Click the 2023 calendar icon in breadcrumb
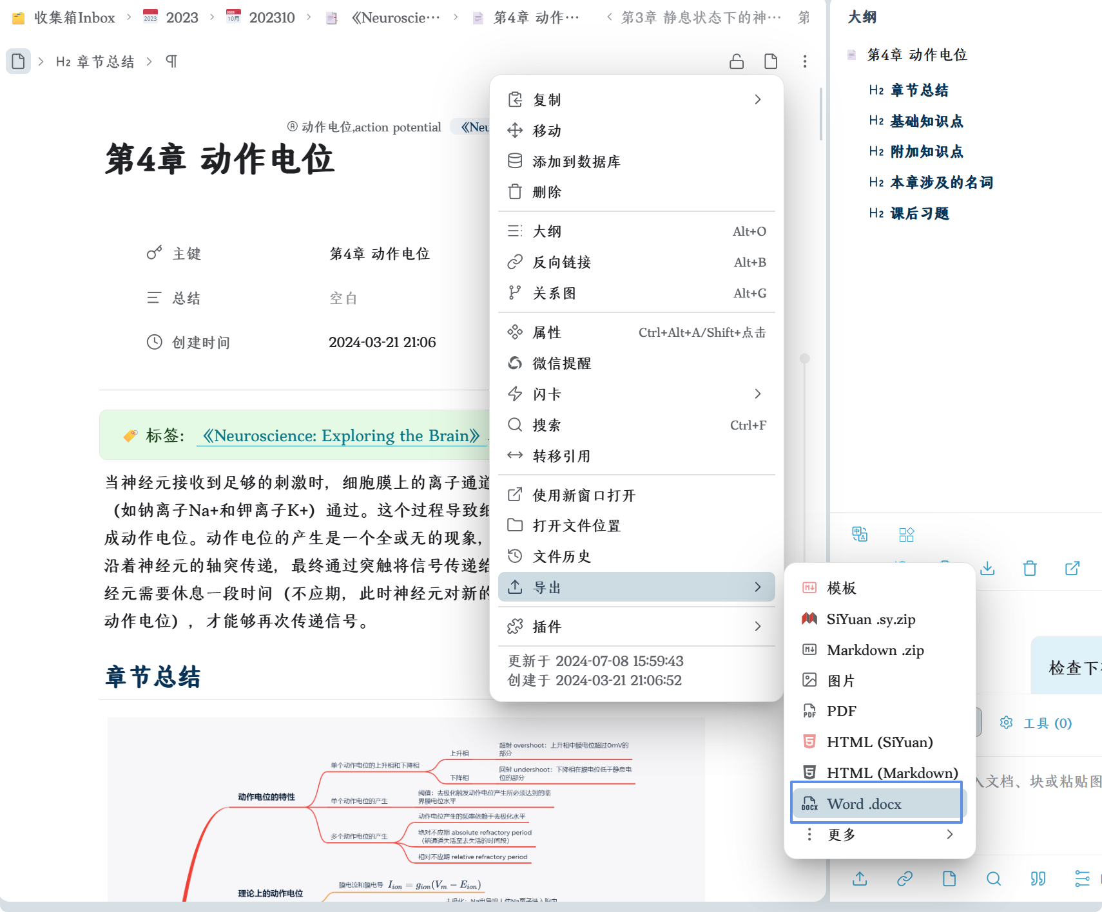1102x912 pixels. (150, 17)
